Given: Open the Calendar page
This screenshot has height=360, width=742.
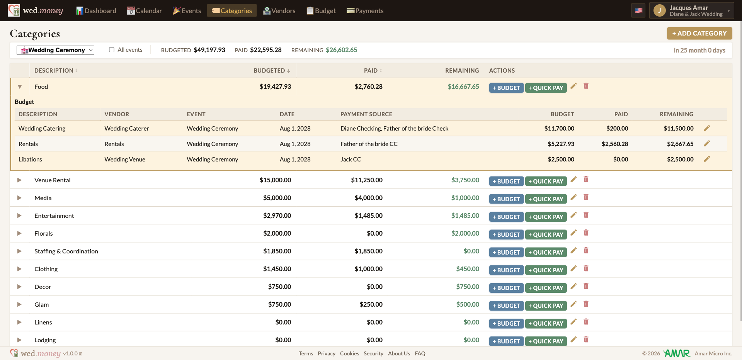Looking at the screenshot, I should [x=145, y=10].
